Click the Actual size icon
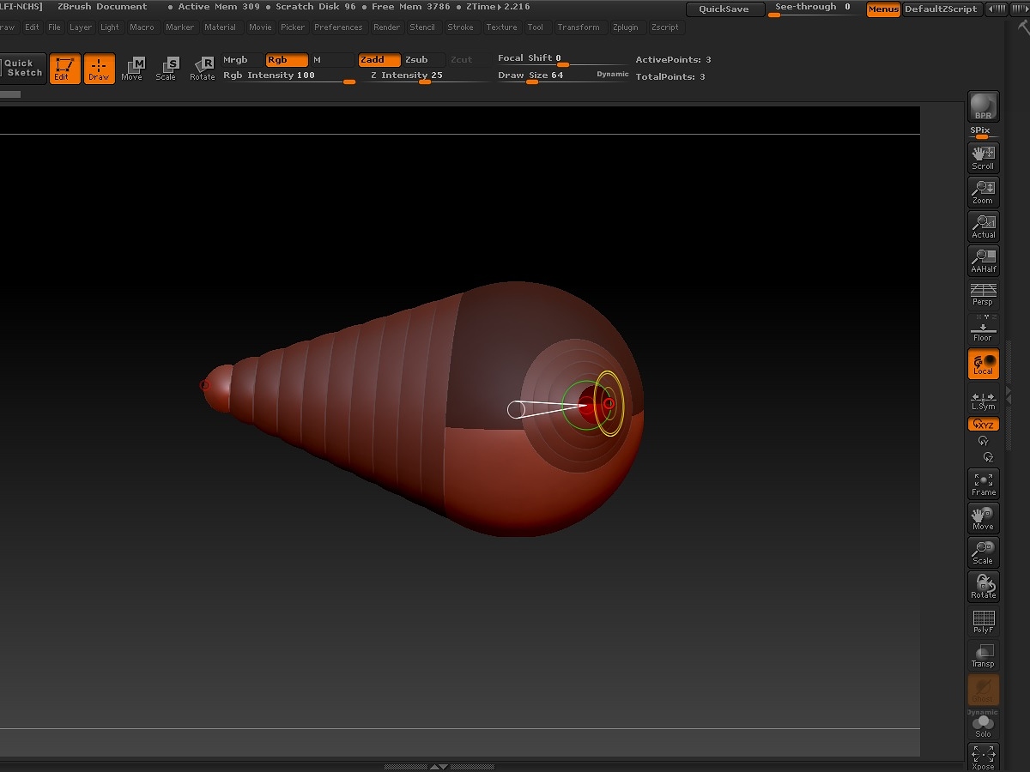The height and width of the screenshot is (772, 1030). coord(983,226)
